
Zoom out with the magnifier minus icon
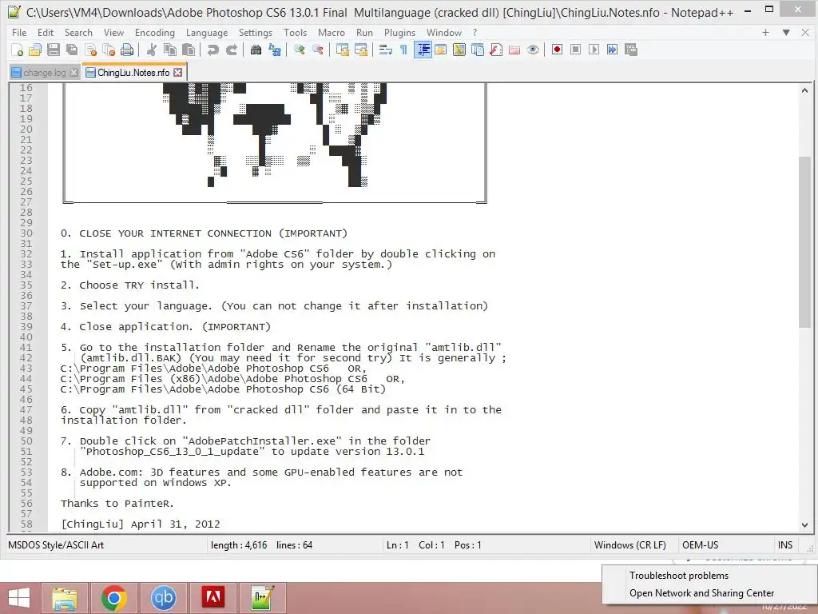(317, 50)
